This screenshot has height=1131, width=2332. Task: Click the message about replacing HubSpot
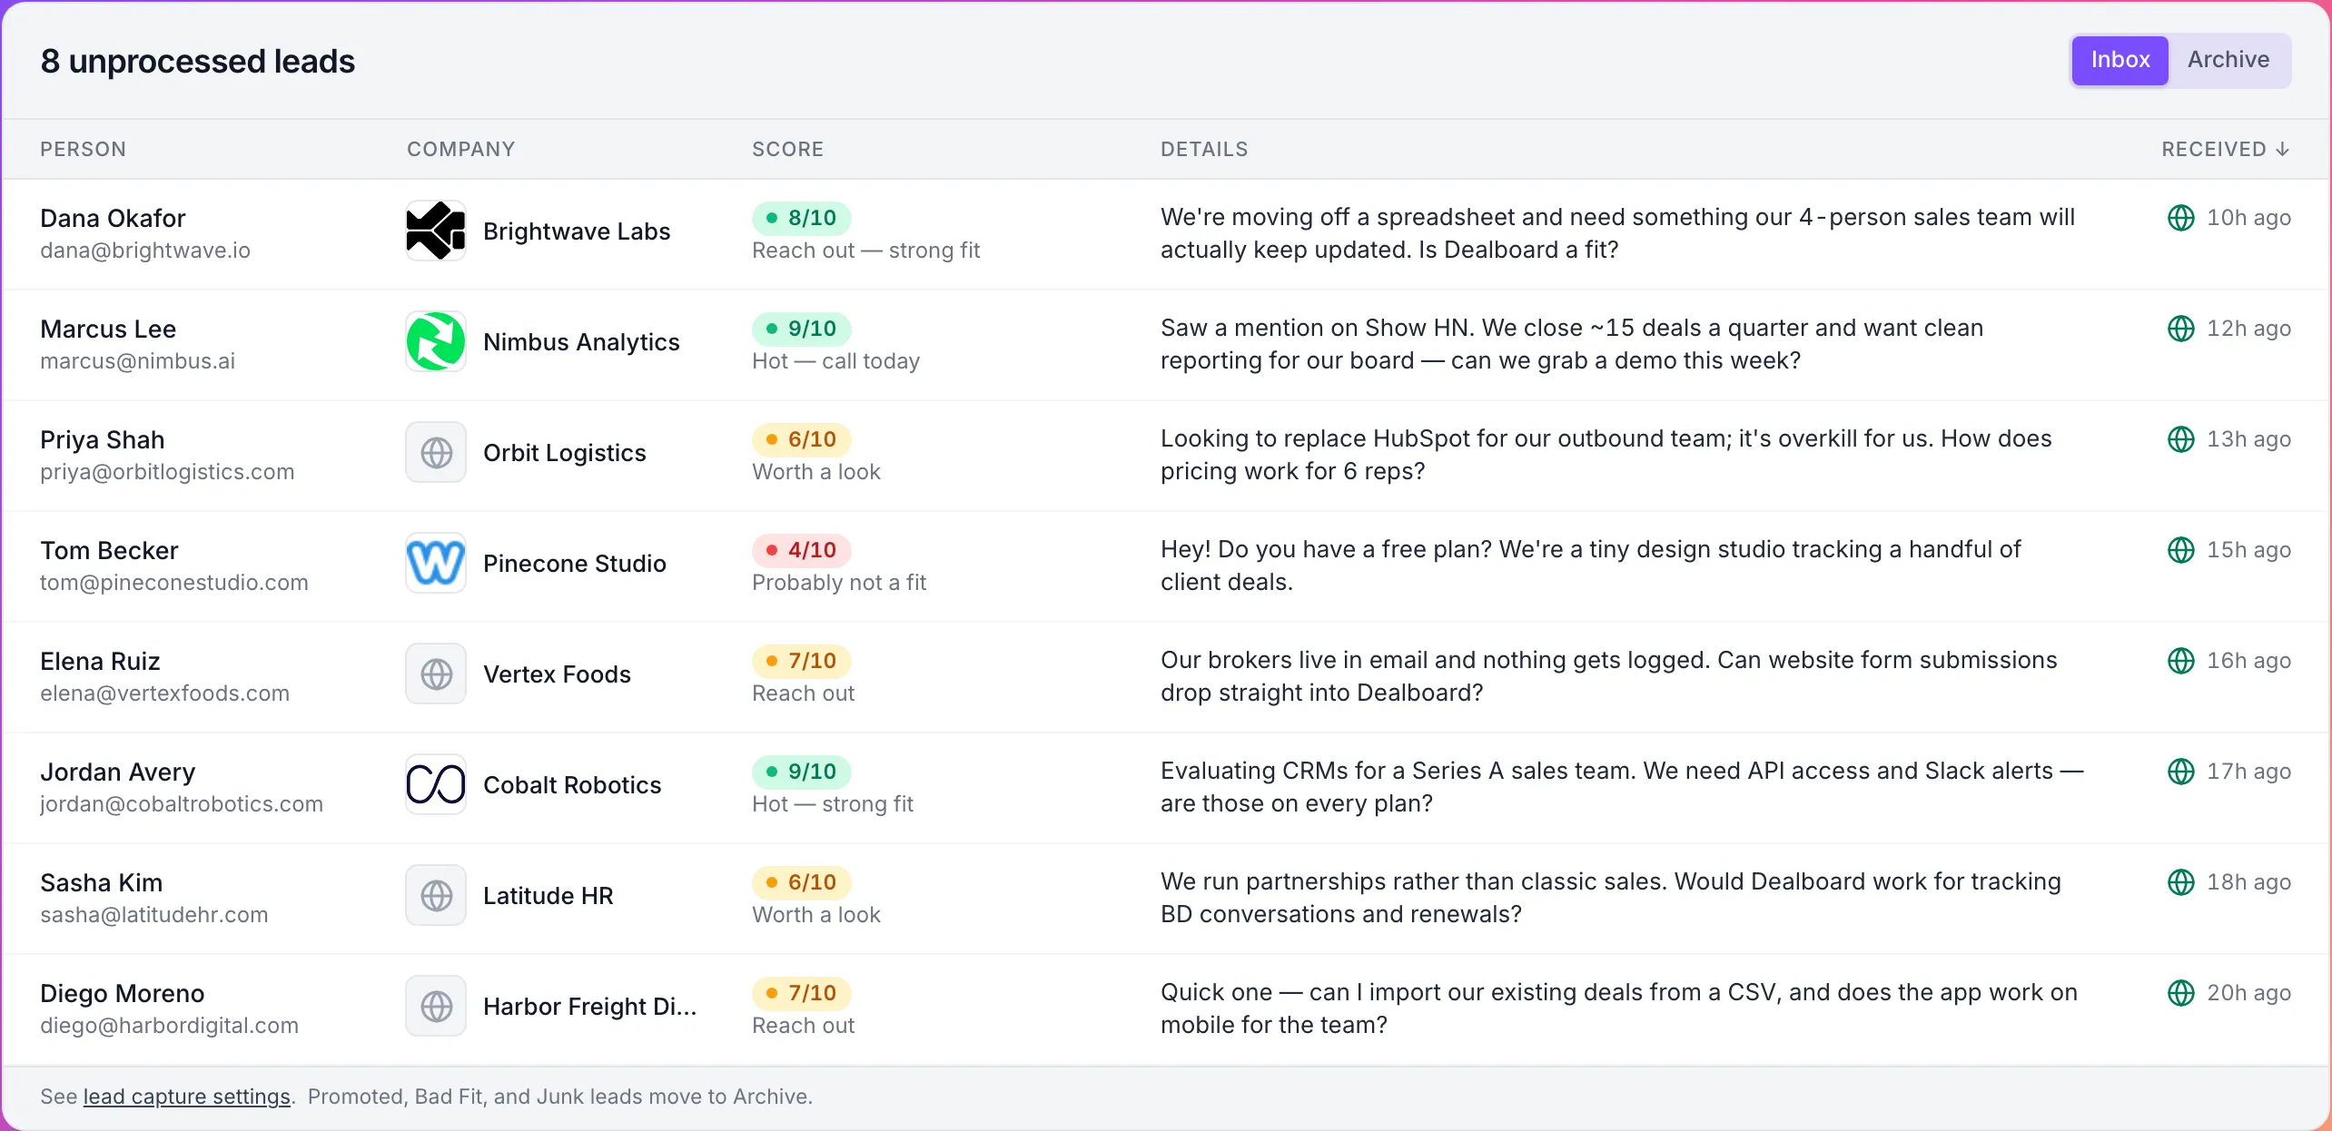tap(1606, 455)
